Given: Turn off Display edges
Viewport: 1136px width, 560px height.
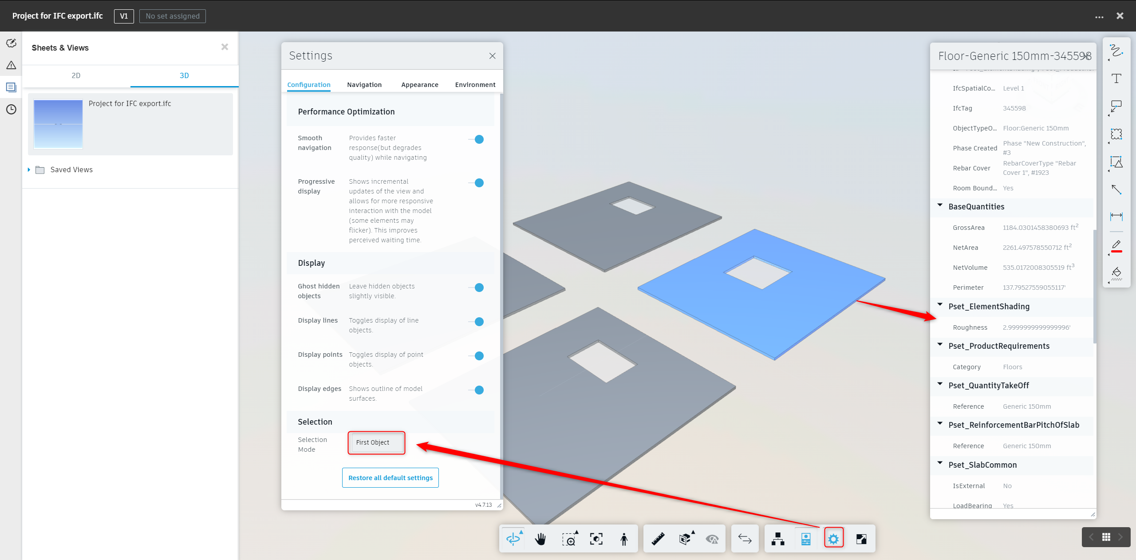Looking at the screenshot, I should tap(477, 390).
